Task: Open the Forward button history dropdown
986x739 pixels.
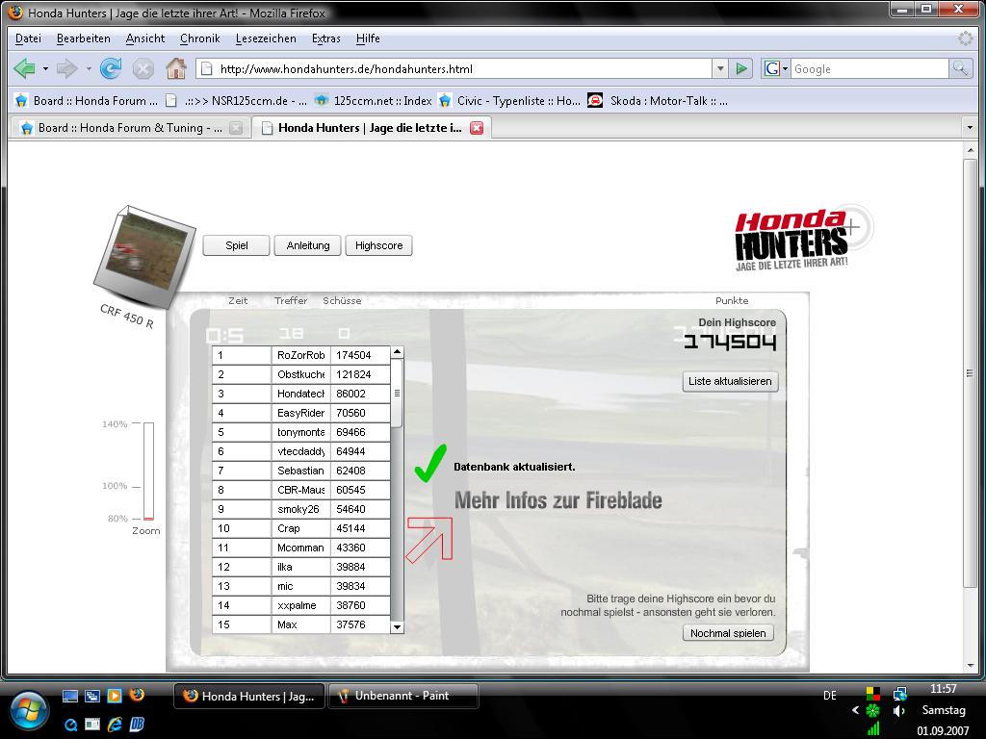Action: 88,68
